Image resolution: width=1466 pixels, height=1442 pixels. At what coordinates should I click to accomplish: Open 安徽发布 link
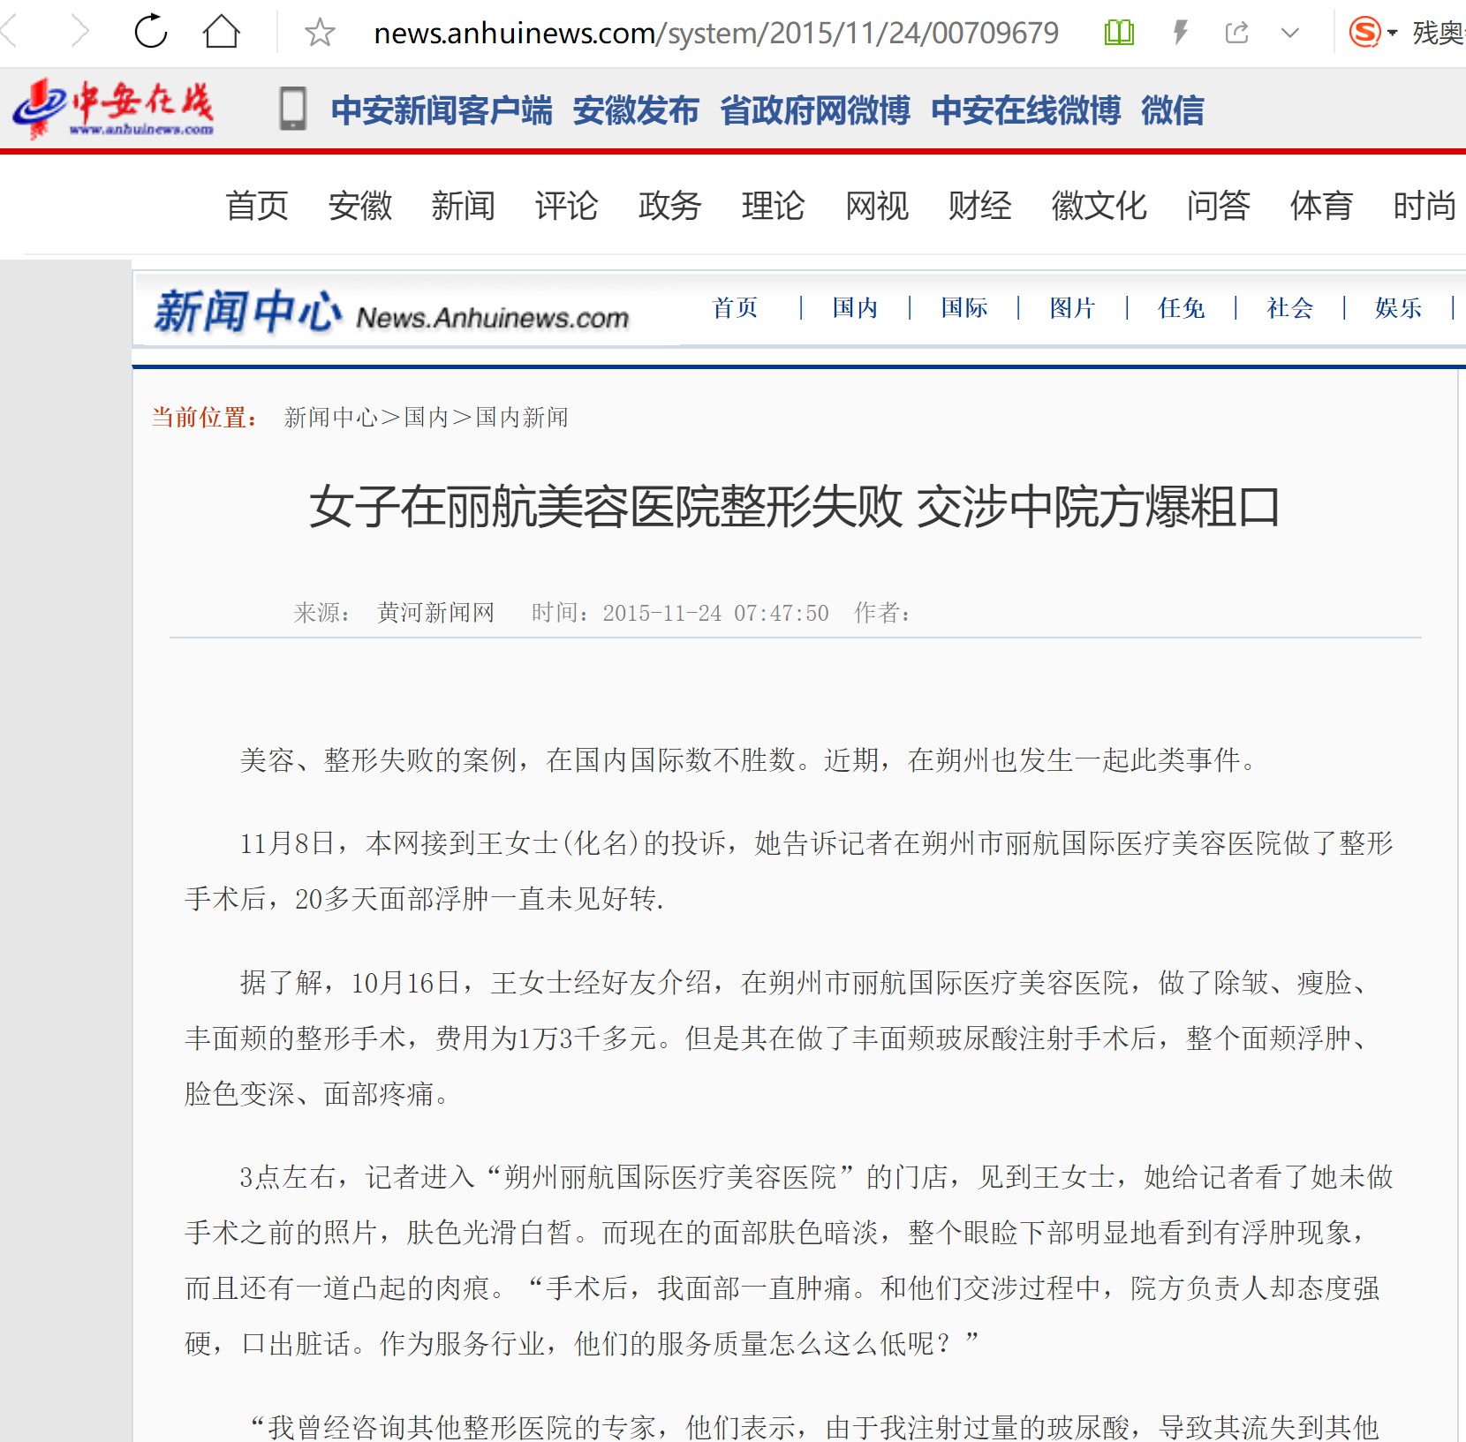636,110
